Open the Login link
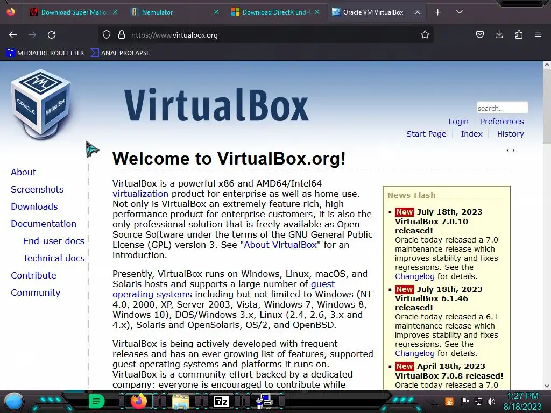Viewport: 551px width, 413px height. [x=458, y=122]
